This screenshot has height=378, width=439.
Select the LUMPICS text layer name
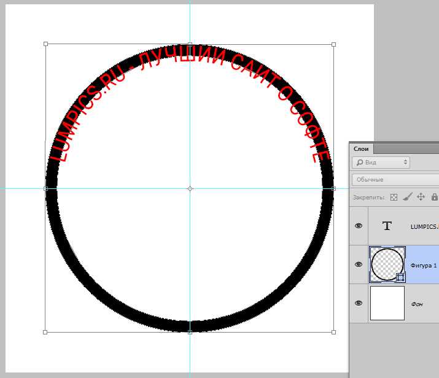pos(424,227)
